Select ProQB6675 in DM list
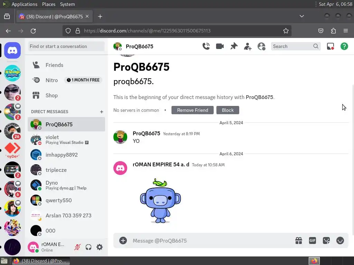Image resolution: width=354 pixels, height=265 pixels. tap(66, 124)
